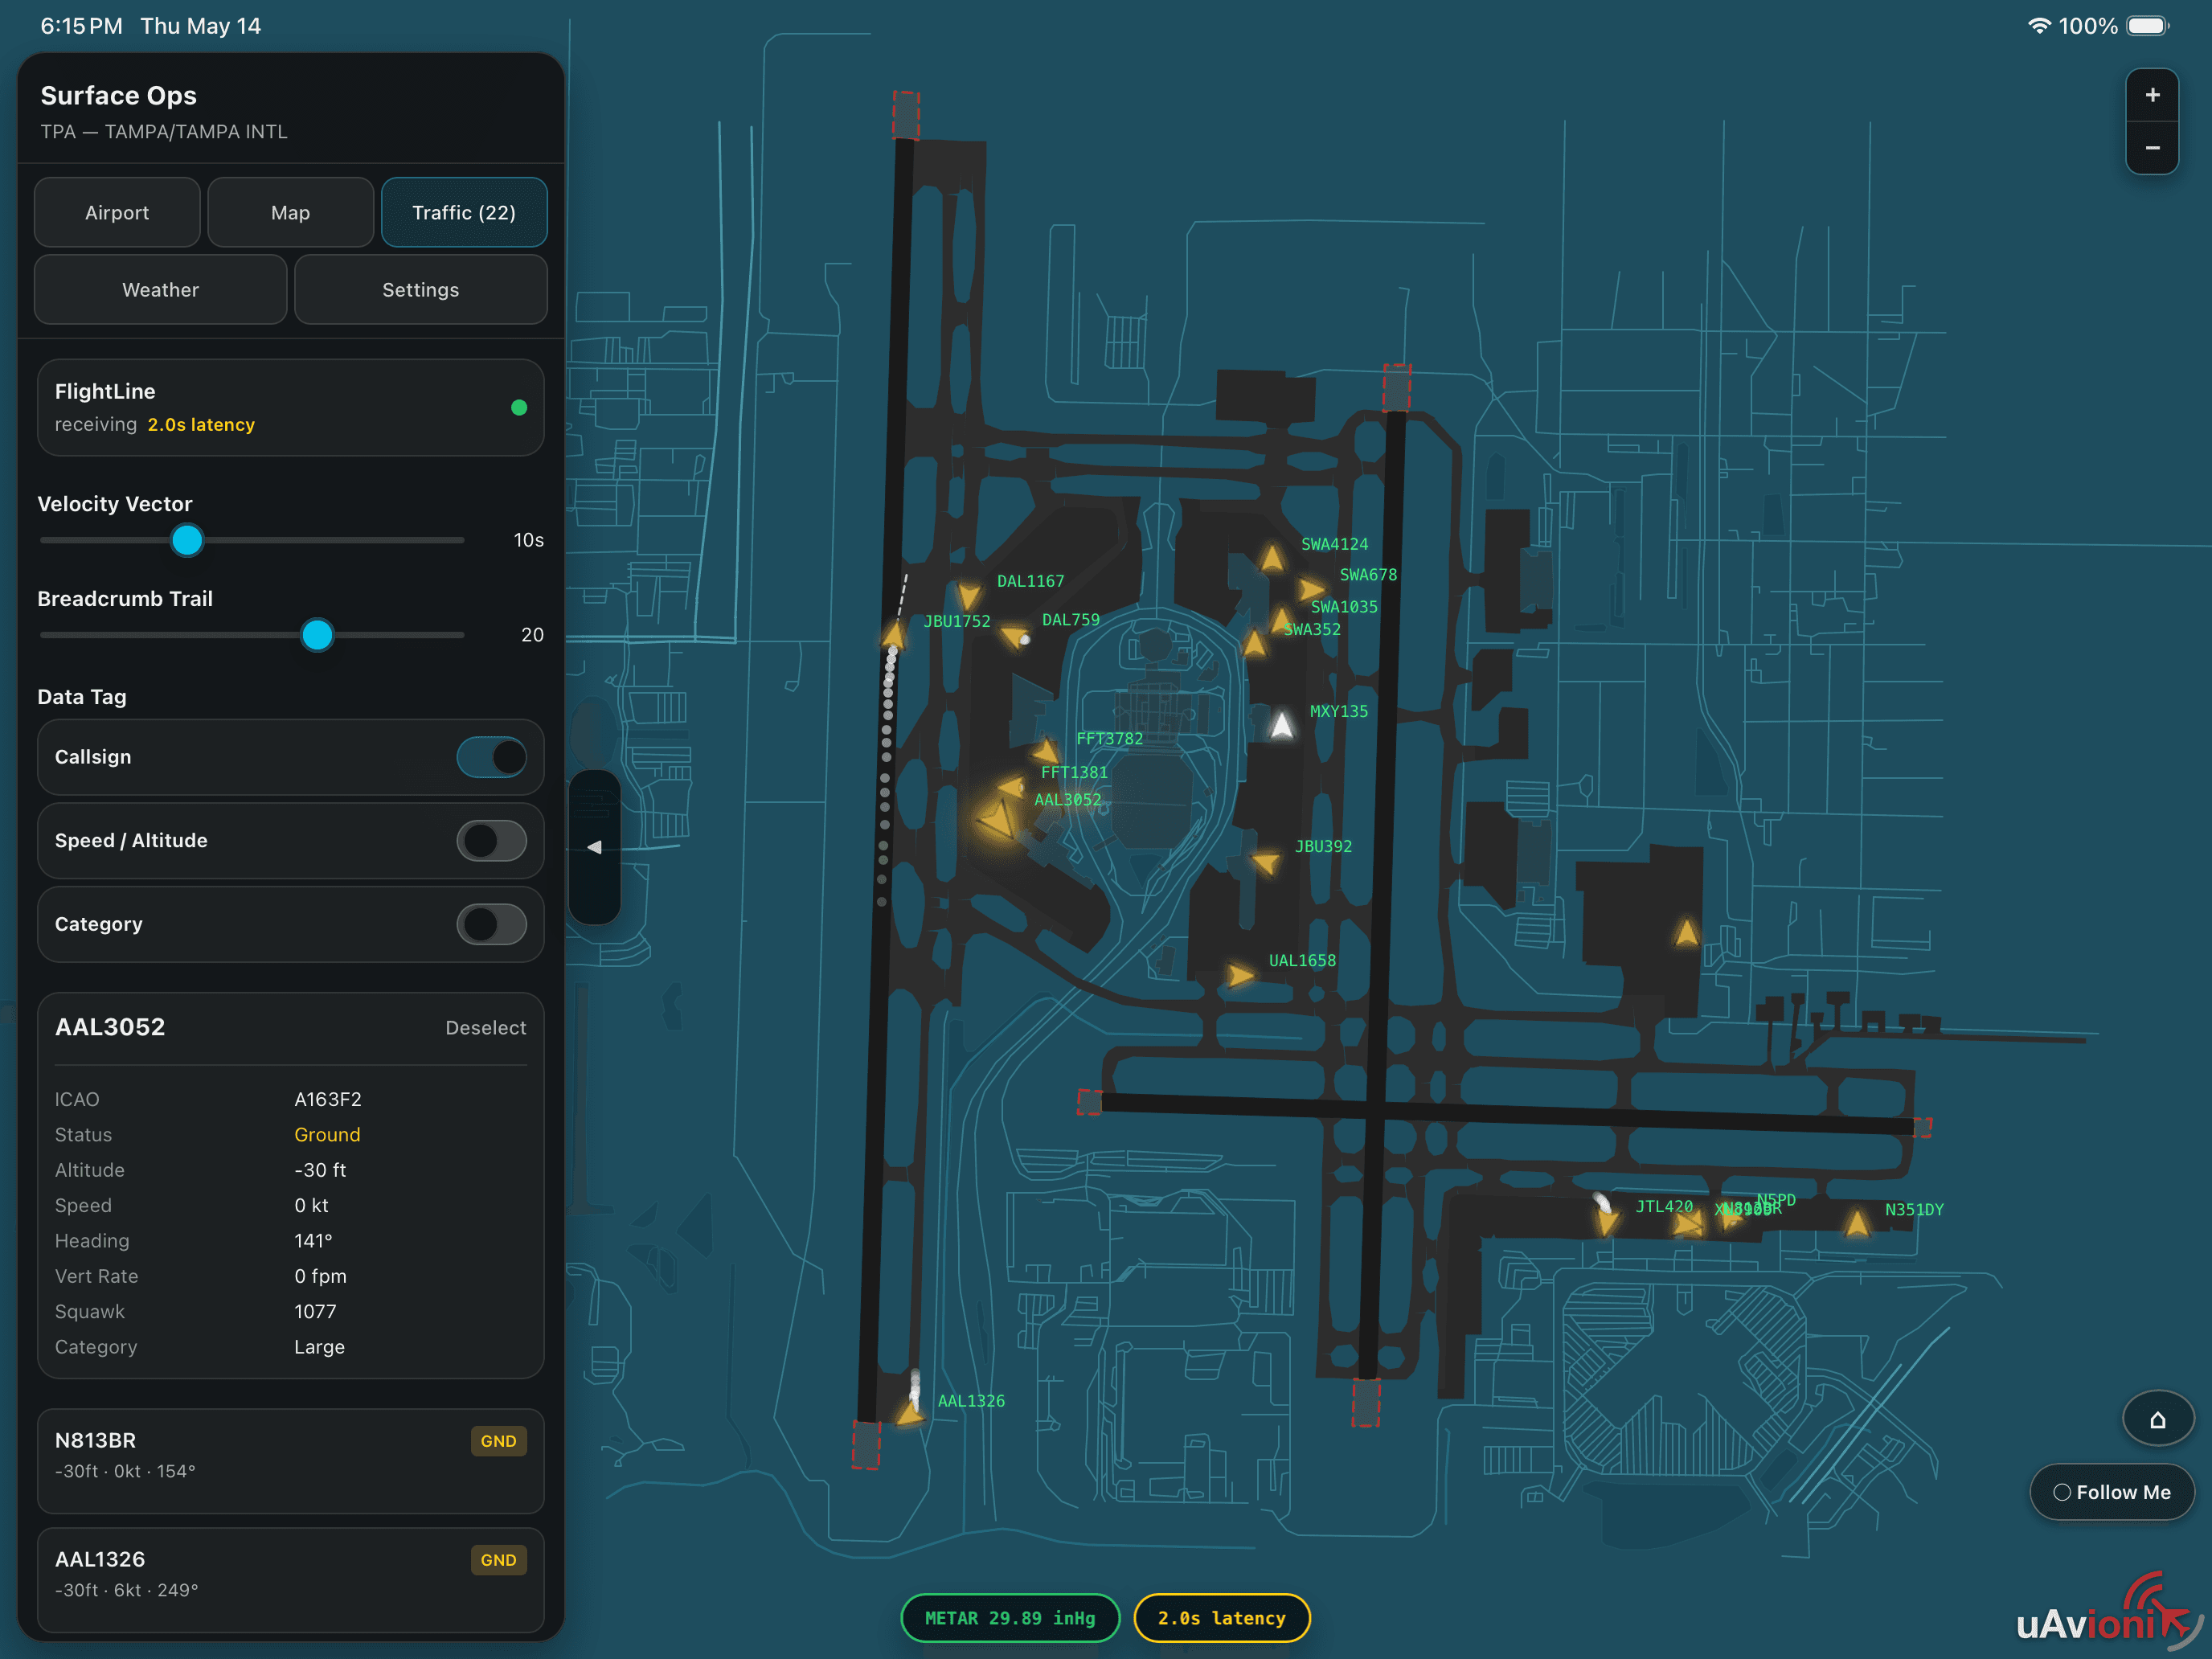Click the Breadcrumb Trail value 20
2212x1659 pixels.
click(x=532, y=635)
